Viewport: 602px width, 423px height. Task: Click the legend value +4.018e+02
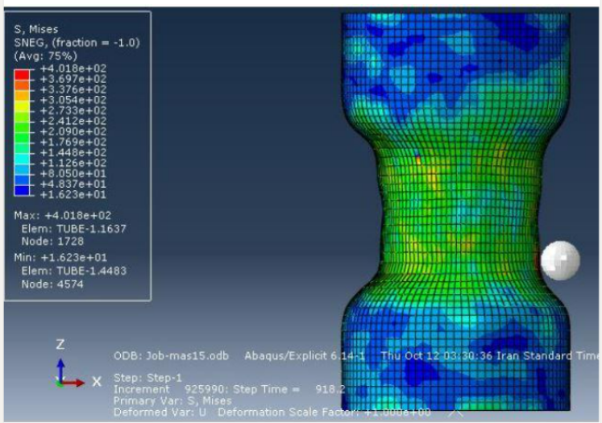(x=73, y=68)
